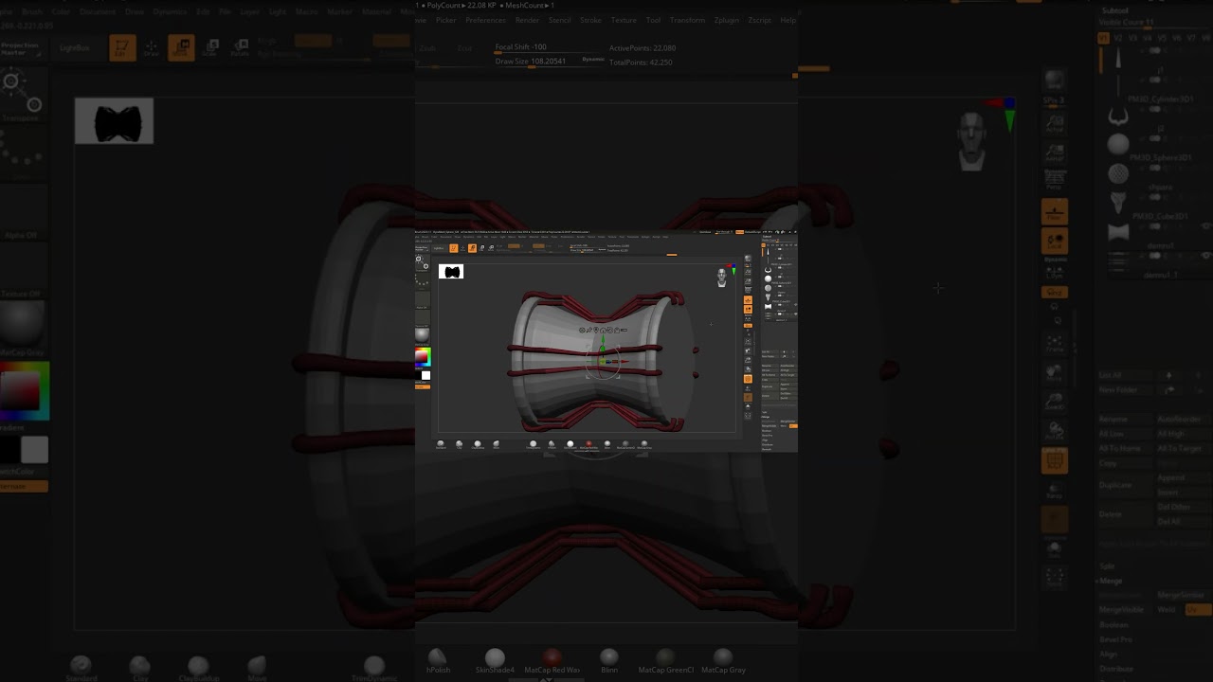
Task: Pick the Clay brush in the bottom shelf
Action: 140,668
